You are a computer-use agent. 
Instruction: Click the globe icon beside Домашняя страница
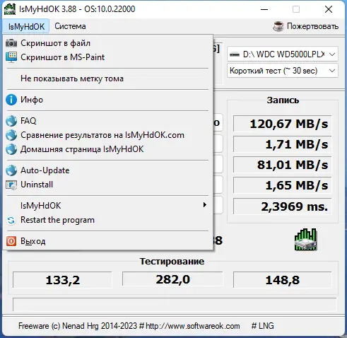pyautogui.click(x=11, y=149)
